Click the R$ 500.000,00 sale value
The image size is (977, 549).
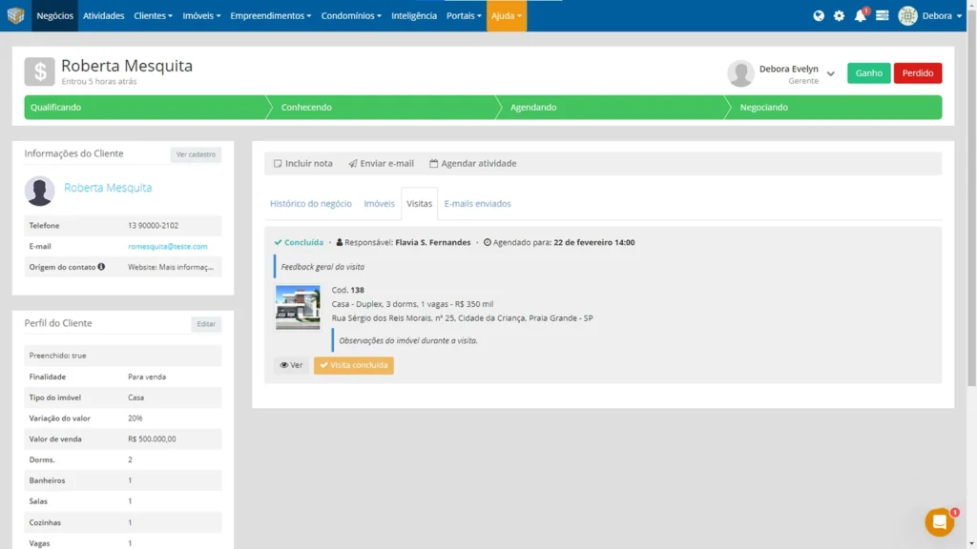click(152, 438)
